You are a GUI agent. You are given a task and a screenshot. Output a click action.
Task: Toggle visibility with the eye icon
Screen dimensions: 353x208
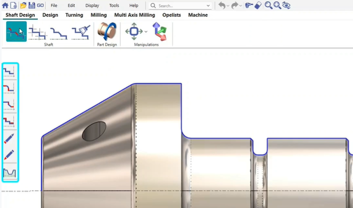pos(286,6)
